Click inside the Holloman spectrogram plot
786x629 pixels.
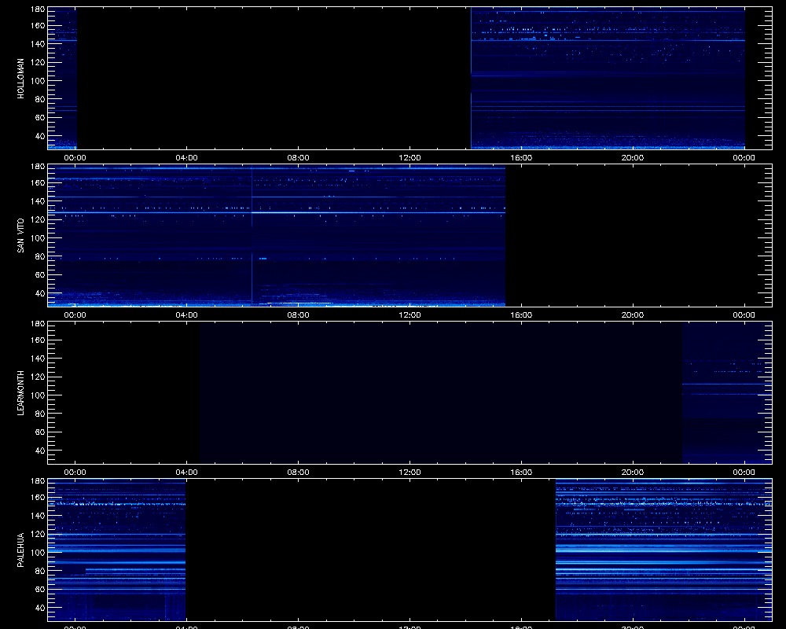click(410, 79)
